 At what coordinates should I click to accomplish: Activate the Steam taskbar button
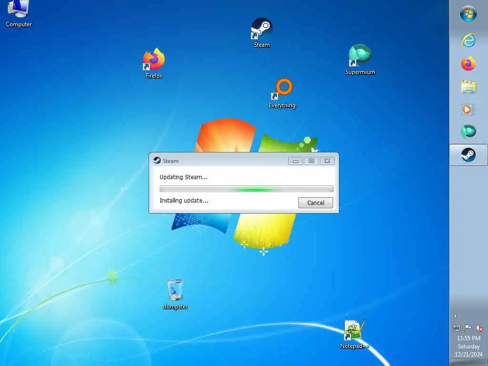tap(468, 155)
